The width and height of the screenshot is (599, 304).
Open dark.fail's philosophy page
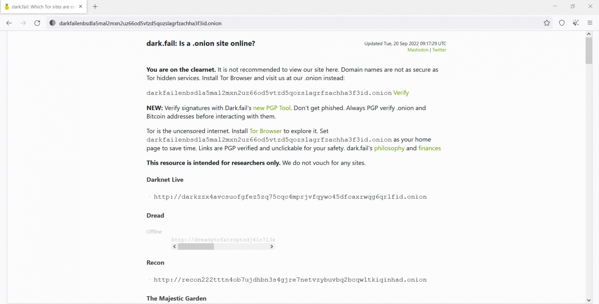(389, 148)
